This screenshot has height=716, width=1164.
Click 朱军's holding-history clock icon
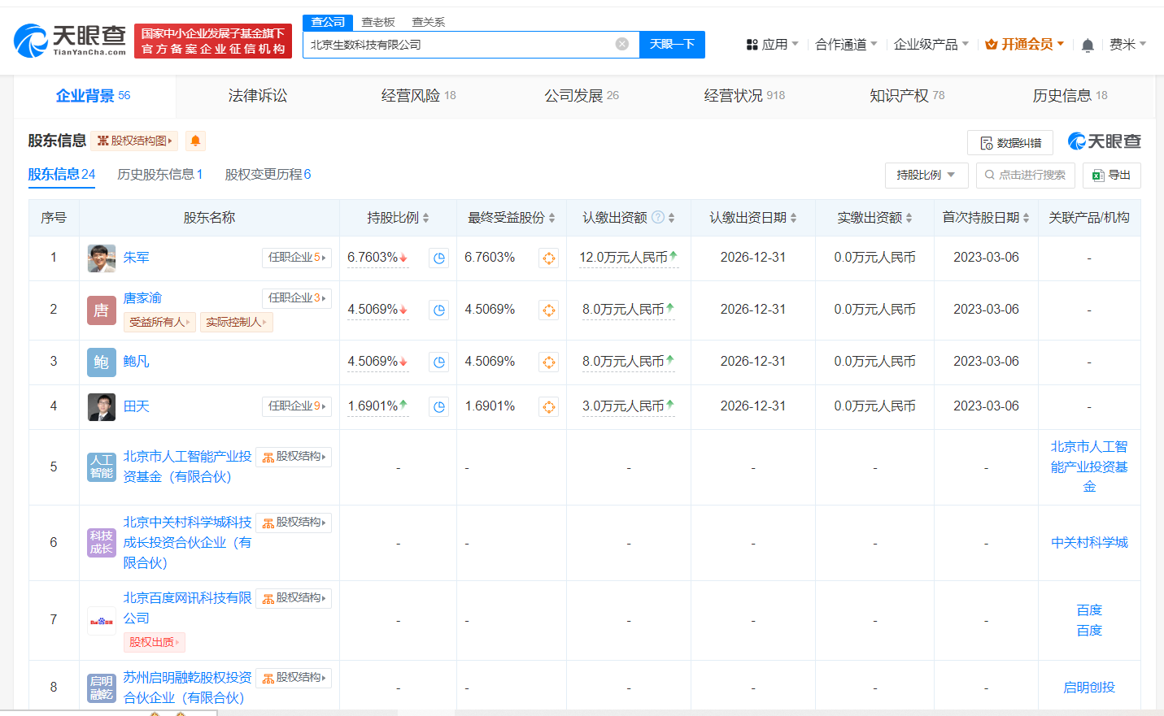pyautogui.click(x=438, y=258)
